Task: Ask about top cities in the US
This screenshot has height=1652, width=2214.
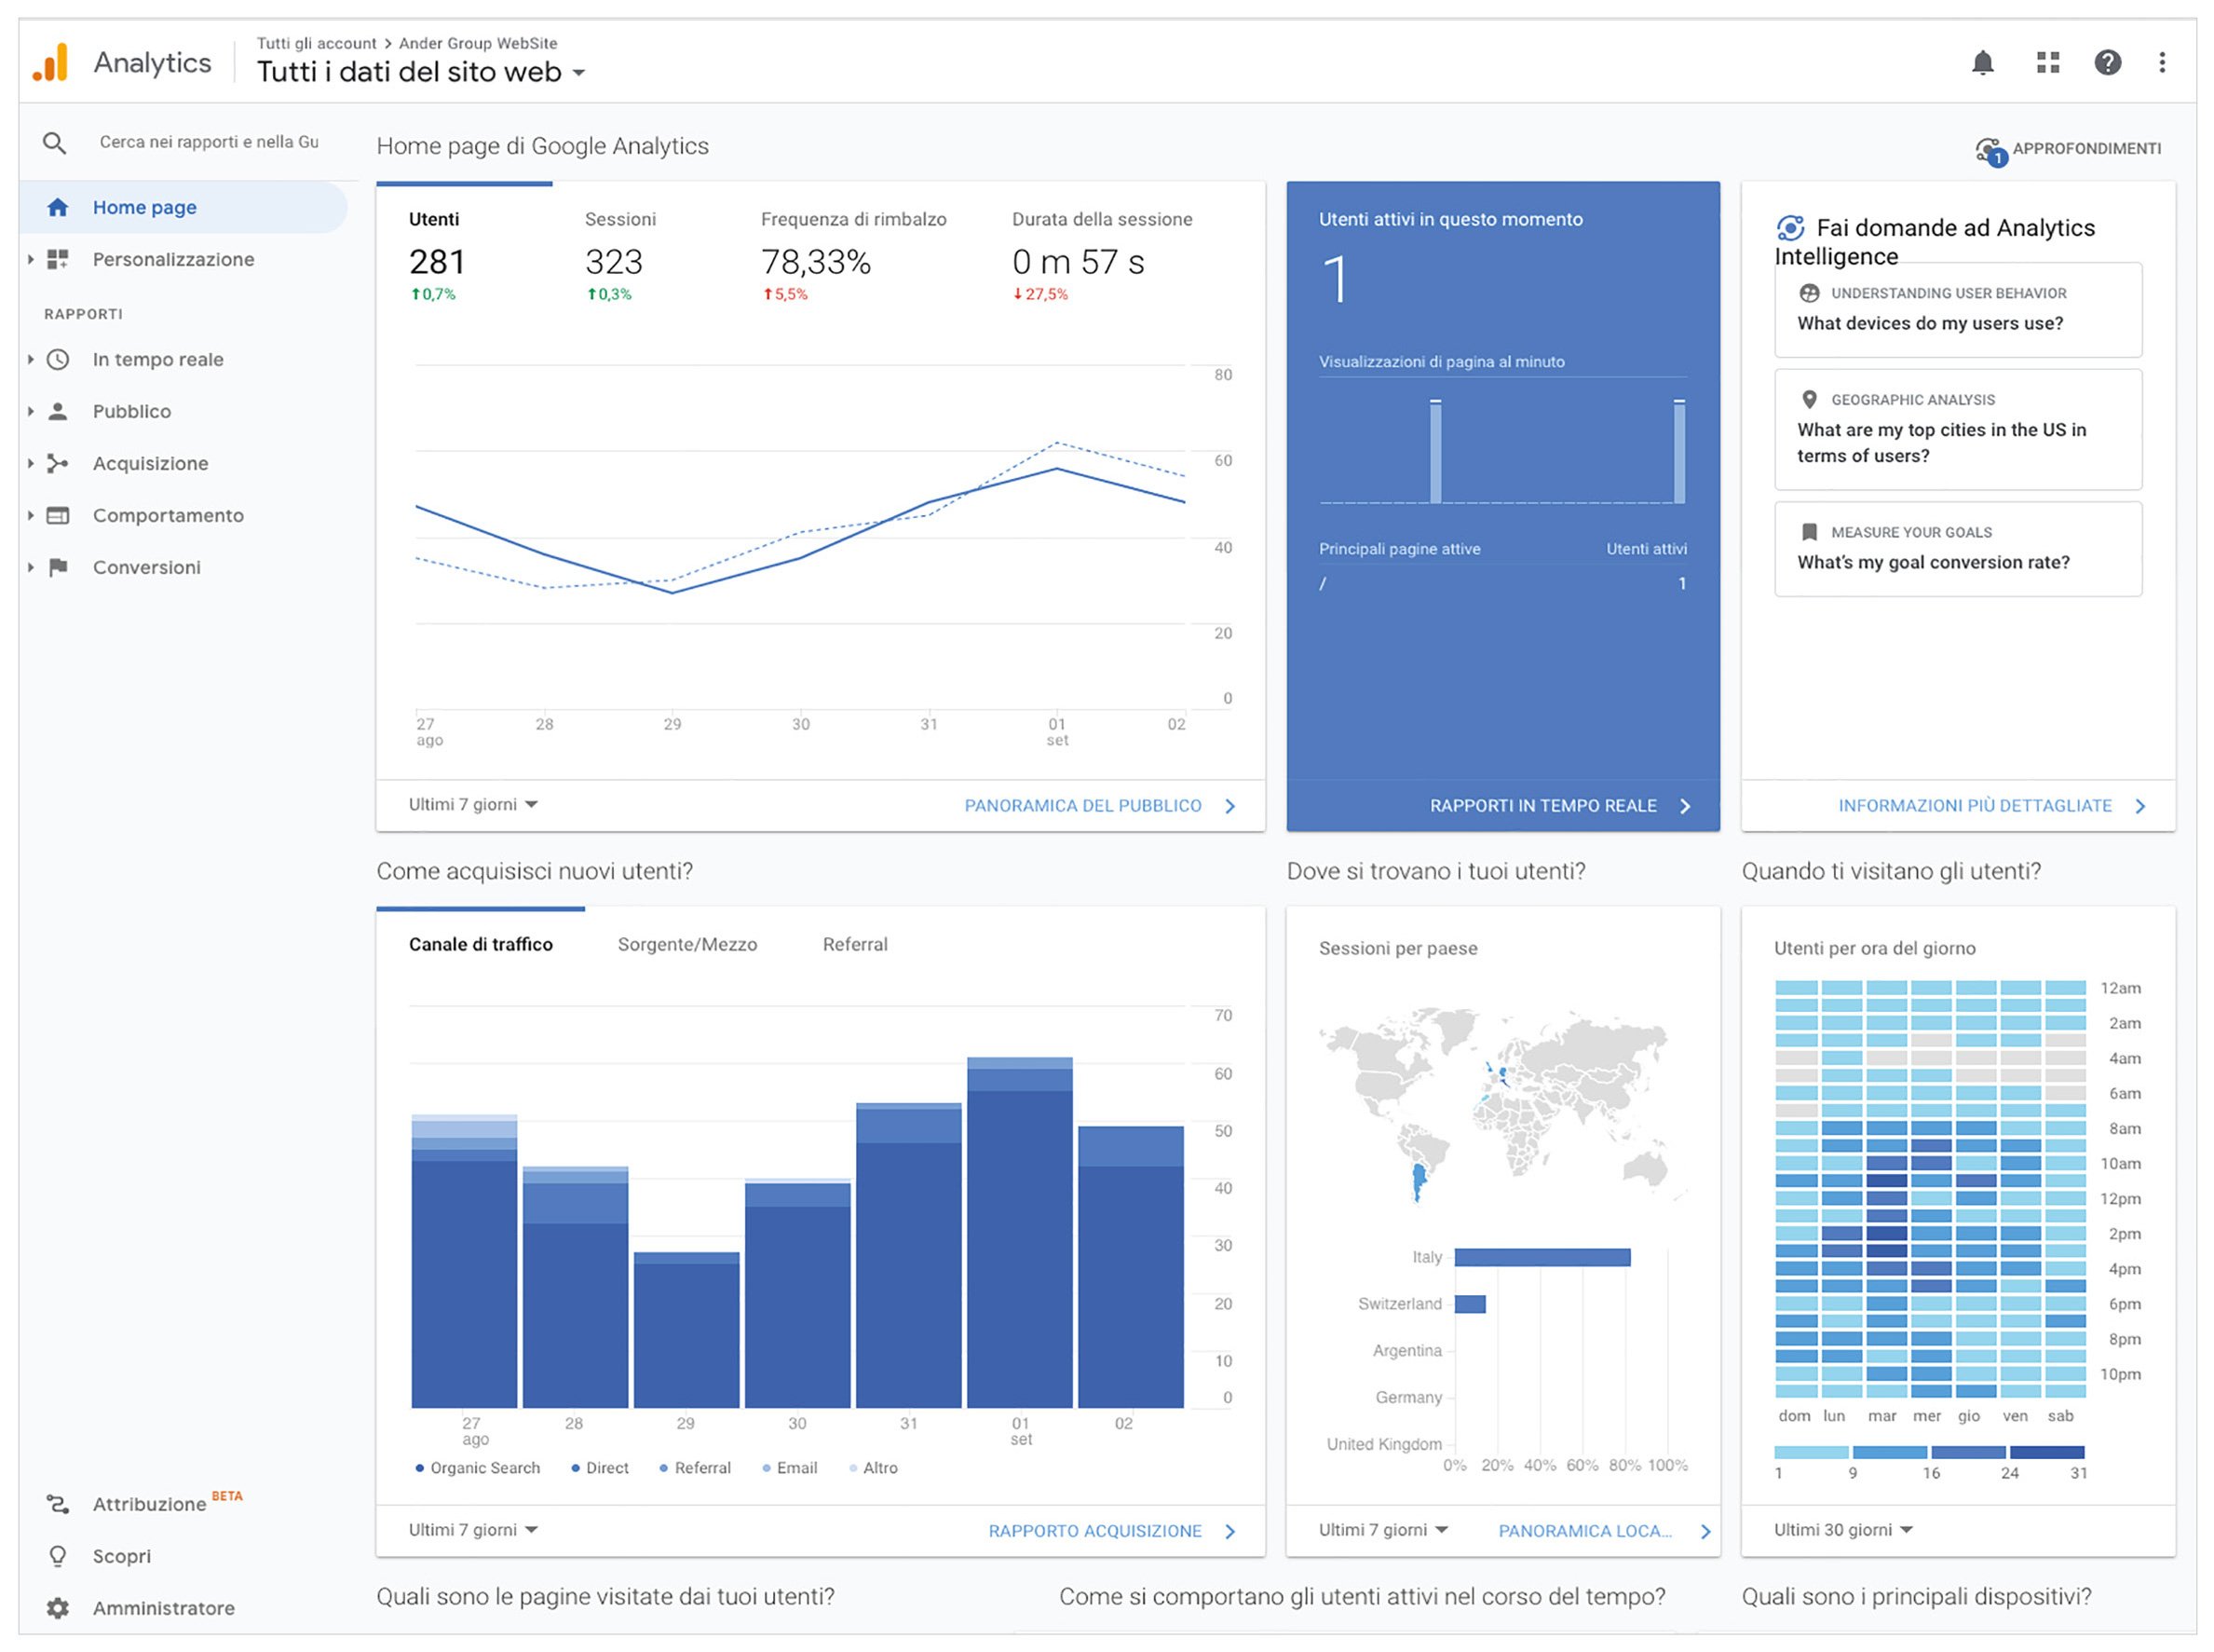Action: tap(1957, 430)
